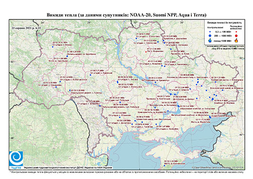Select the large red circle legend symbol
This screenshot has height=179, width=253.
pos(236,36)
